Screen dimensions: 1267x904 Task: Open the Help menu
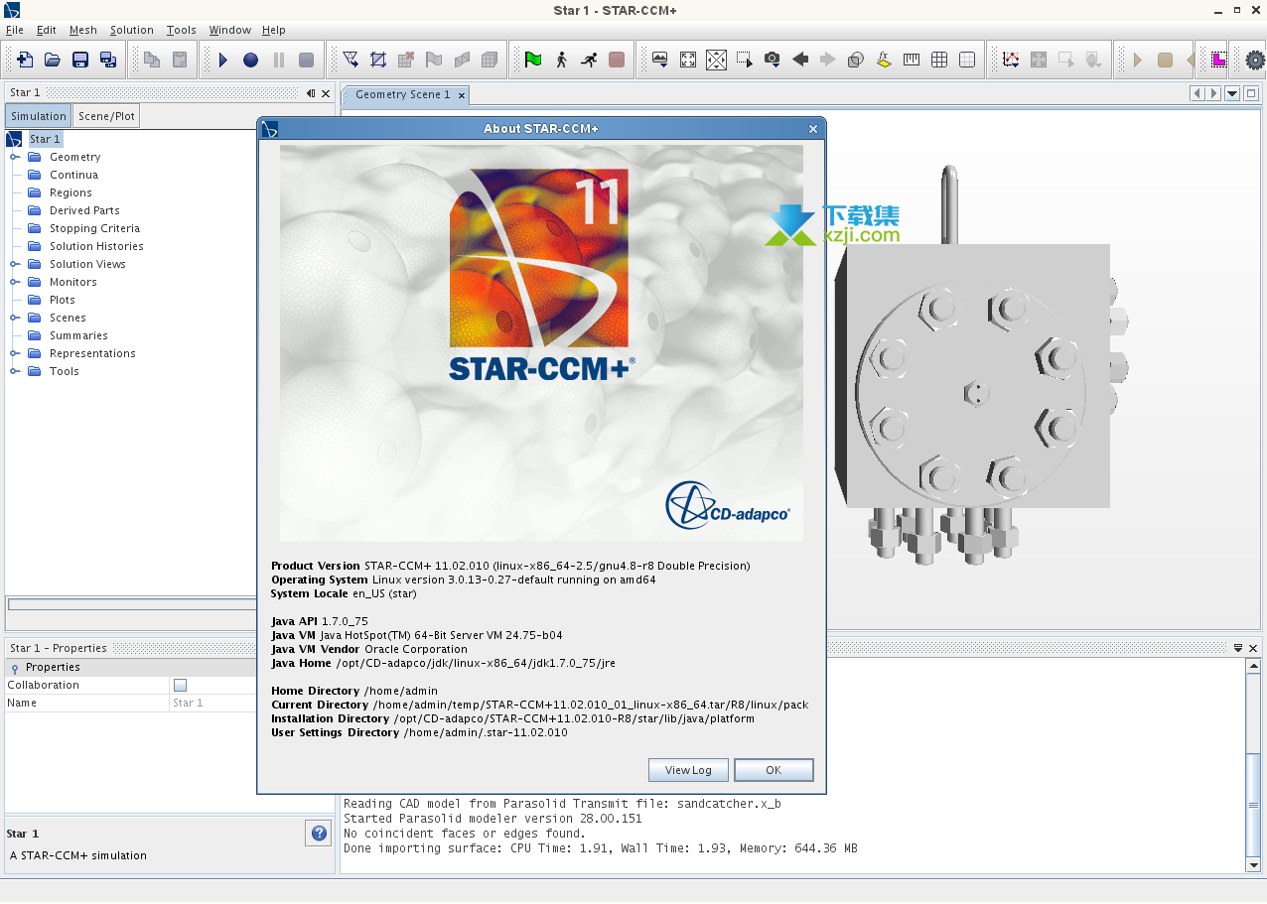click(x=273, y=30)
